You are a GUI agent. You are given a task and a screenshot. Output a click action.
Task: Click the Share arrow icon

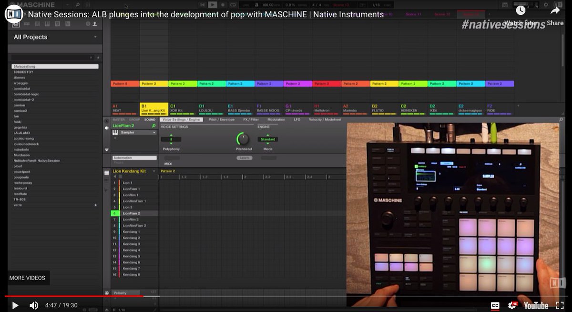(555, 10)
